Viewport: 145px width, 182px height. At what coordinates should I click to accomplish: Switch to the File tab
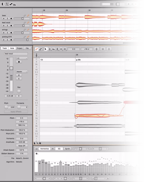click(x=27, y=48)
